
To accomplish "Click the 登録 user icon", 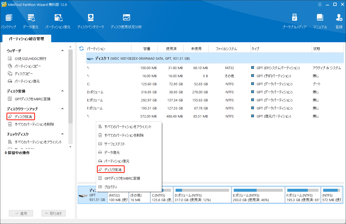I will [339, 21].
